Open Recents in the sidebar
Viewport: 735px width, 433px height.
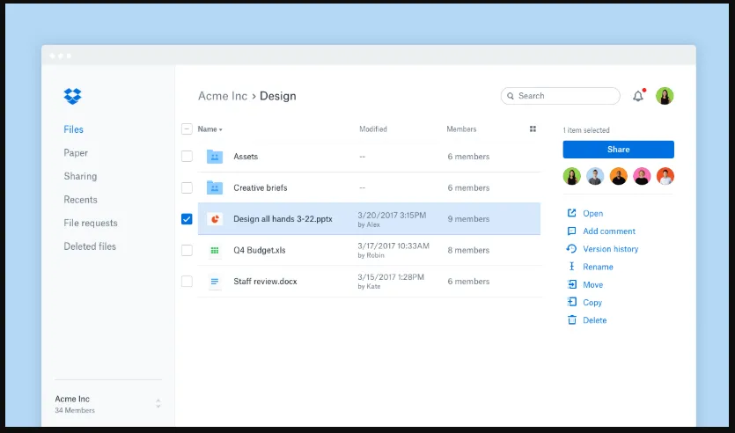[81, 200]
